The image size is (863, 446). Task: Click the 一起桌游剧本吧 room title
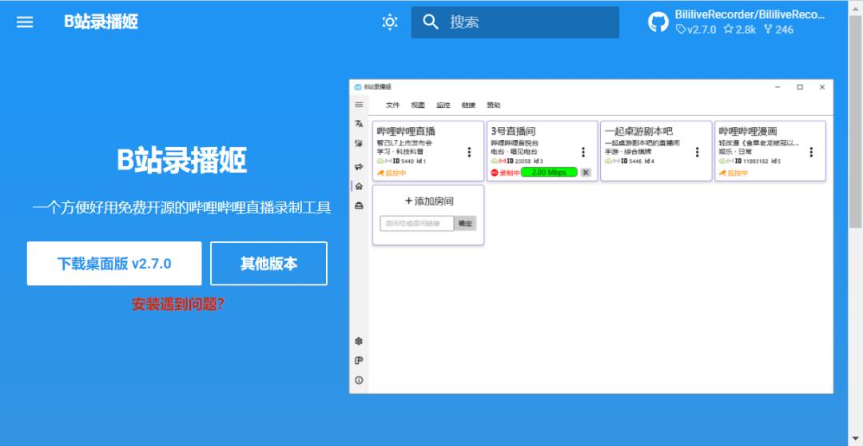pos(638,131)
